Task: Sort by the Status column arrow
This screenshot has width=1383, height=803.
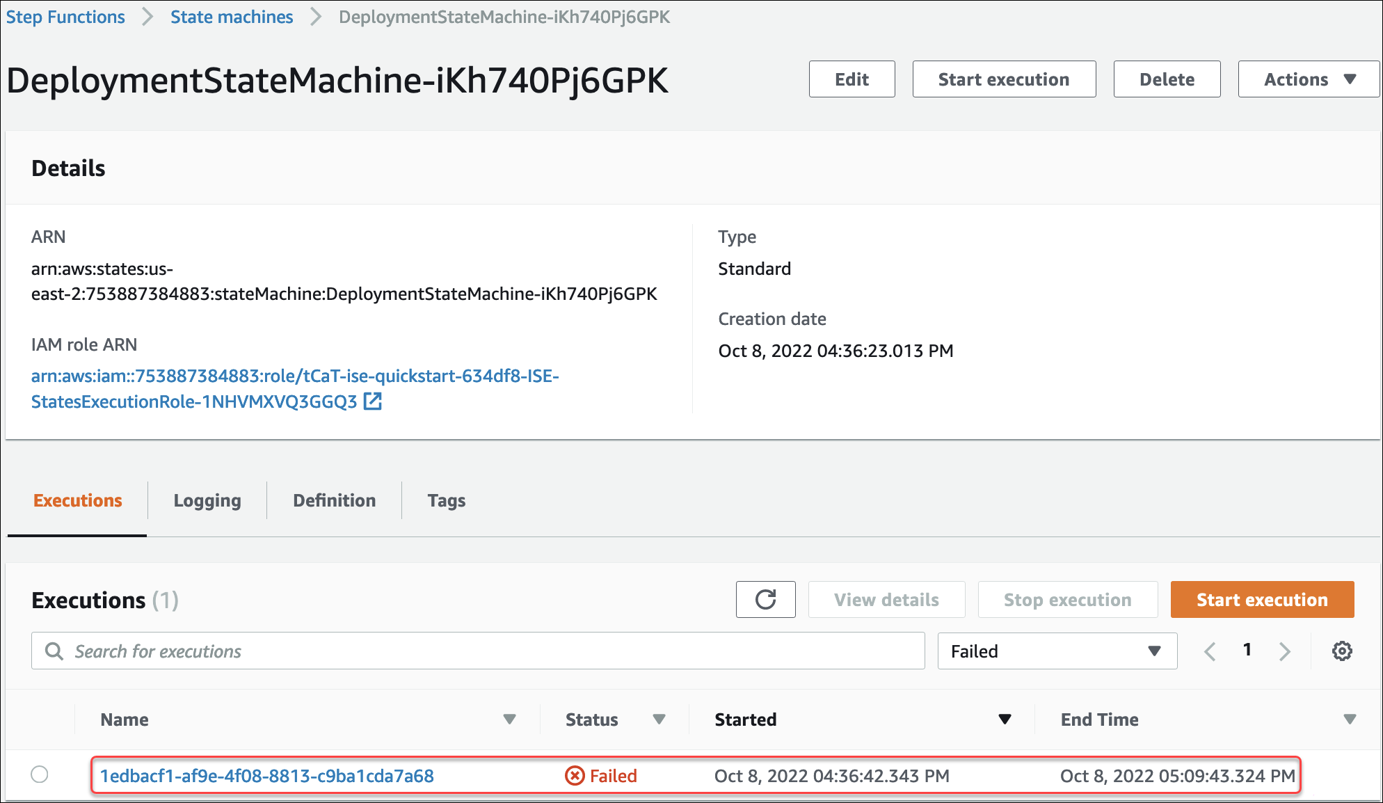Action: [x=659, y=719]
